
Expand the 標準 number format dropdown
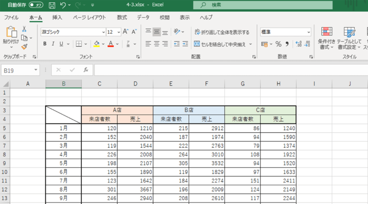coord(308,32)
